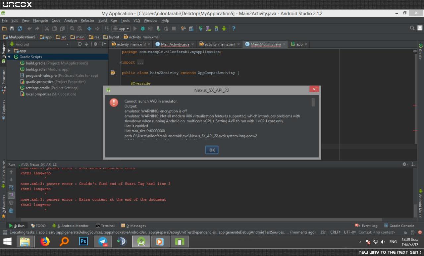Open the TODO tool window
Image resolution: width=424 pixels, height=256 pixels.
(x=38, y=226)
